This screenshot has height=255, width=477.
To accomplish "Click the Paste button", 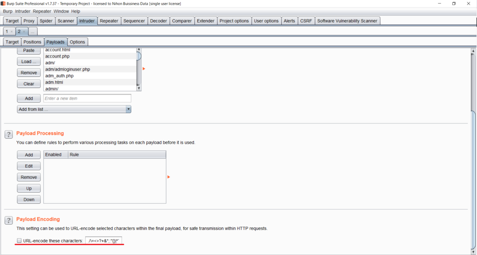I will [29, 50].
